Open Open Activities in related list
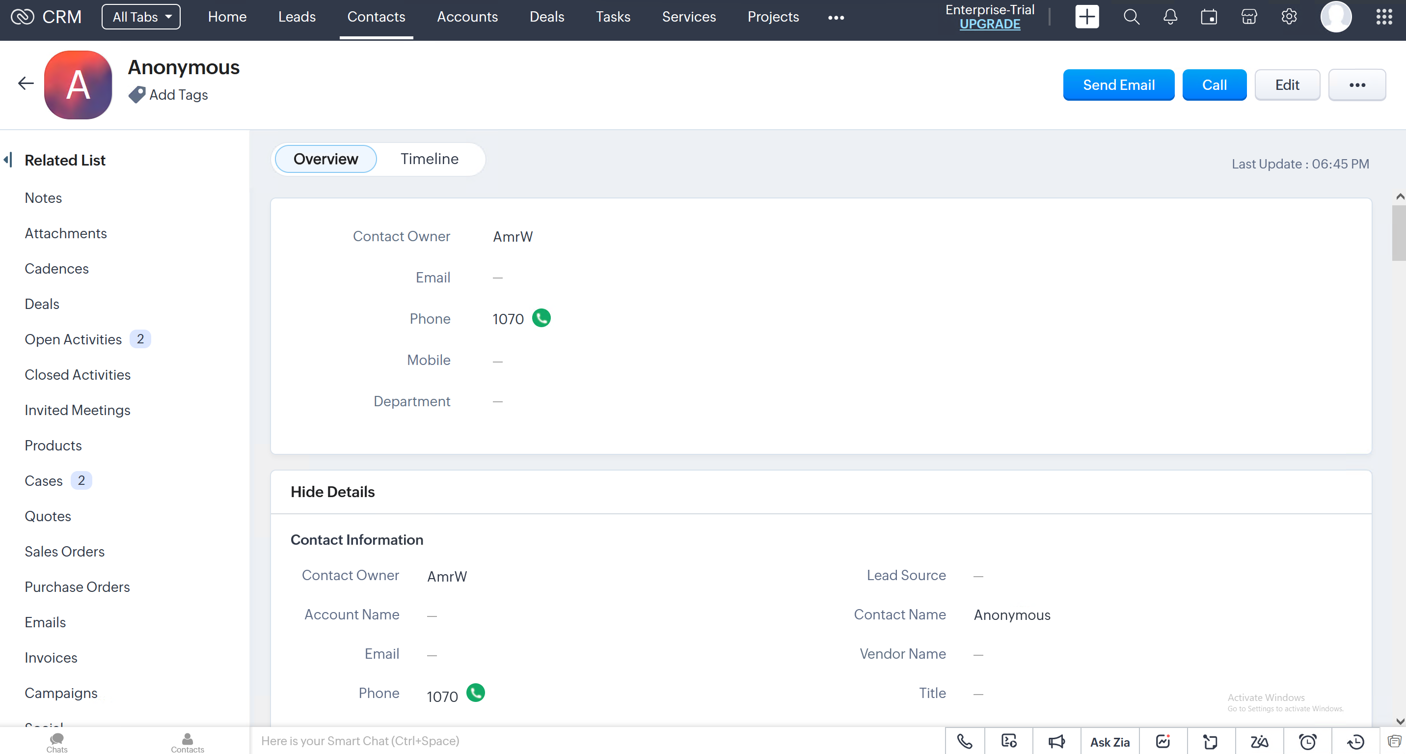1406x754 pixels. (73, 339)
